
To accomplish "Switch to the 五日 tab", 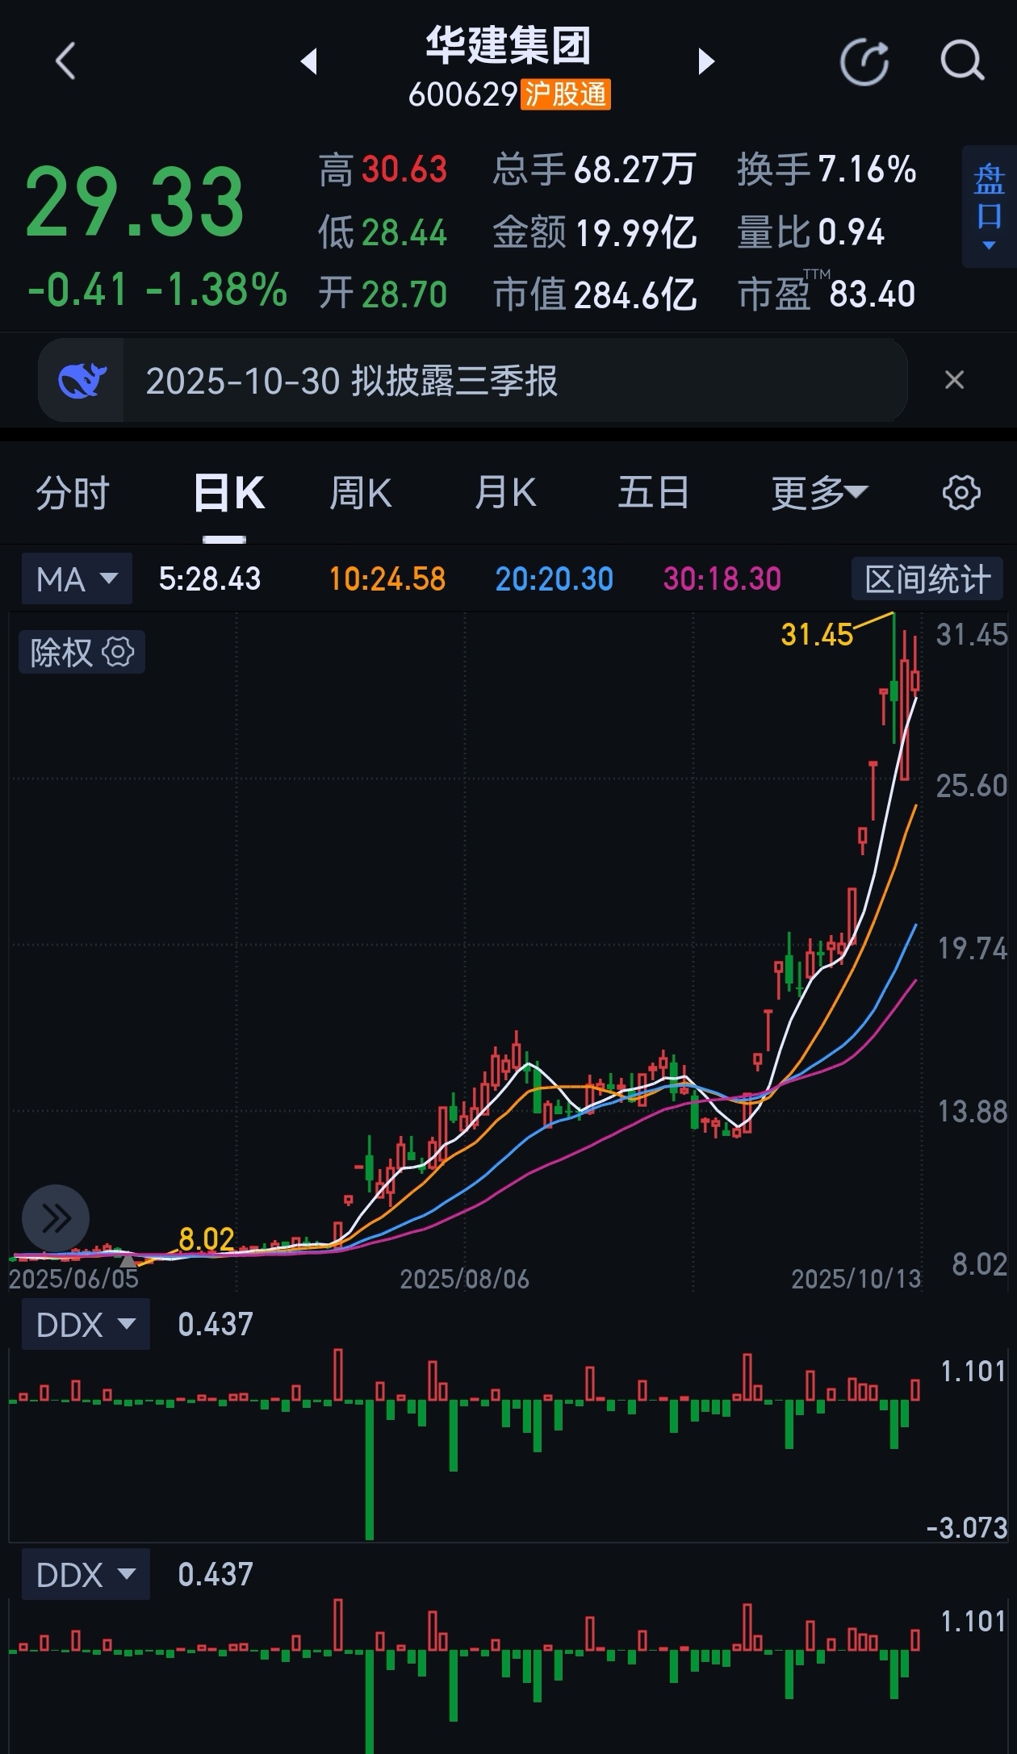I will [x=653, y=492].
